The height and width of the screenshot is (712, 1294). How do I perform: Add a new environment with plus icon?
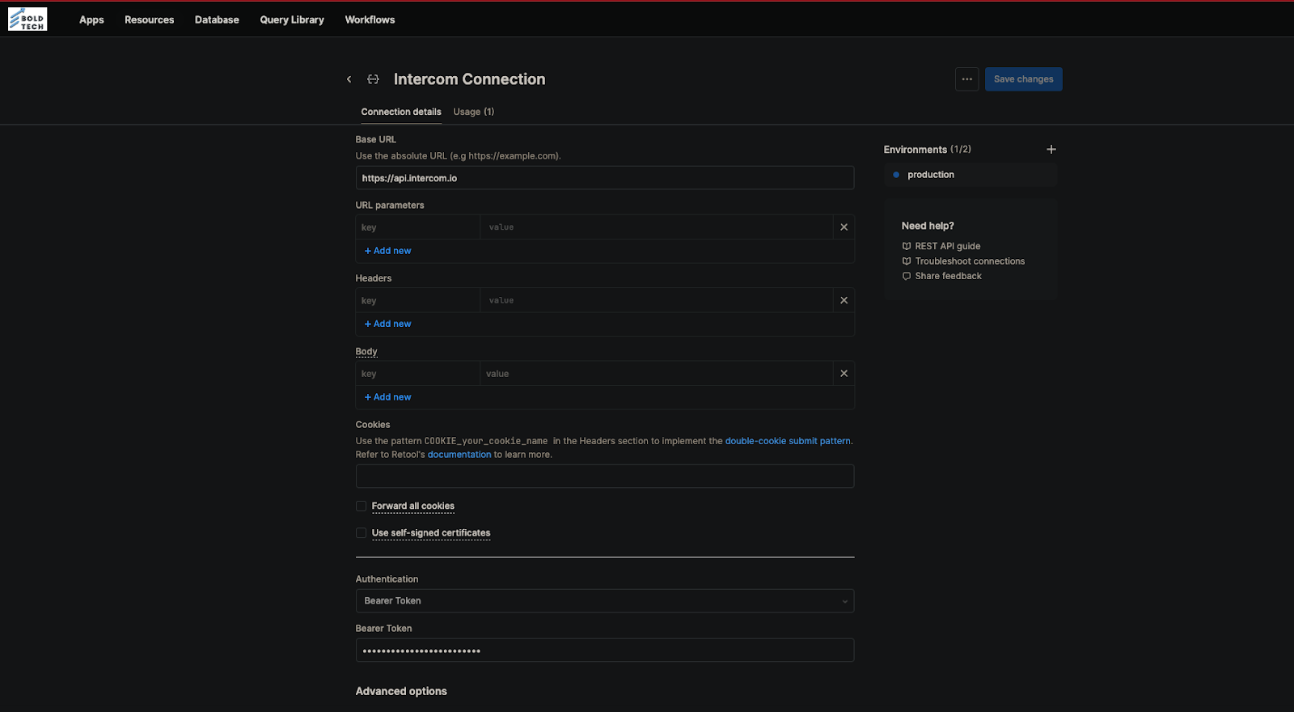pos(1051,150)
